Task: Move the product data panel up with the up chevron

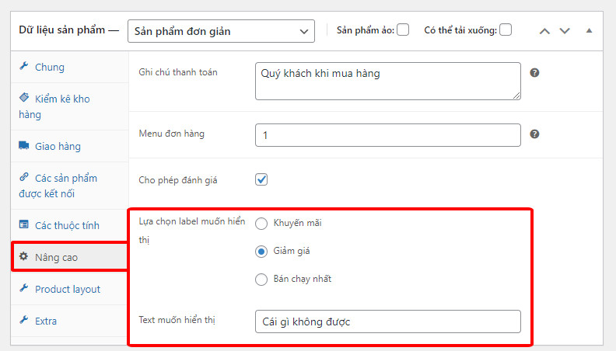Action: tap(544, 31)
